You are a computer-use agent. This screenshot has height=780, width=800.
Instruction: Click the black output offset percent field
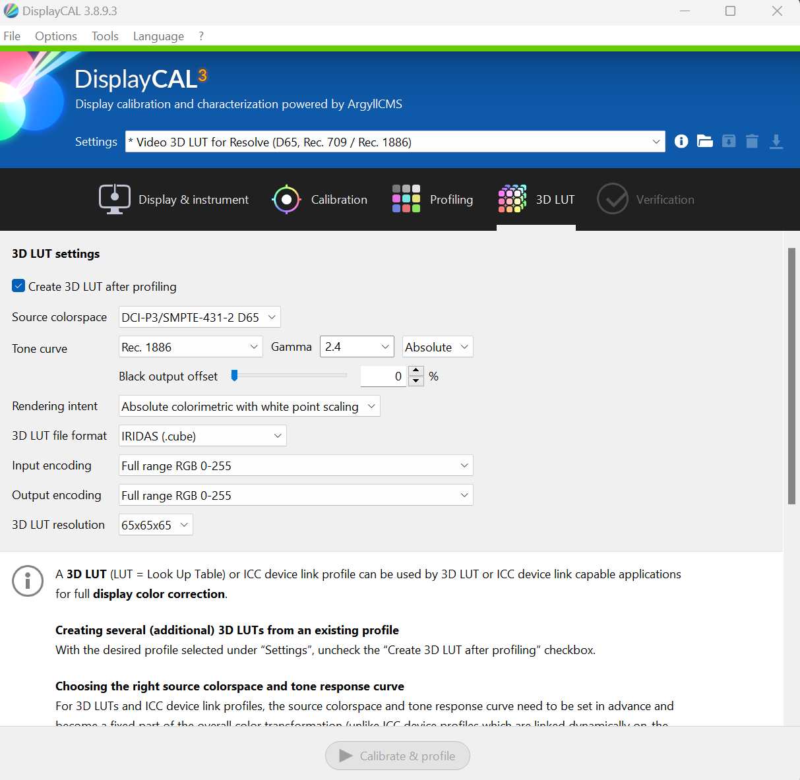(x=384, y=376)
